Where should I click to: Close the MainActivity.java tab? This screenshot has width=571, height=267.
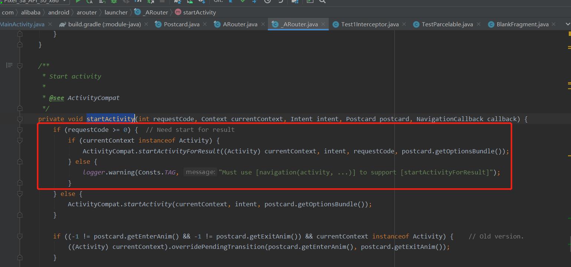[49, 24]
